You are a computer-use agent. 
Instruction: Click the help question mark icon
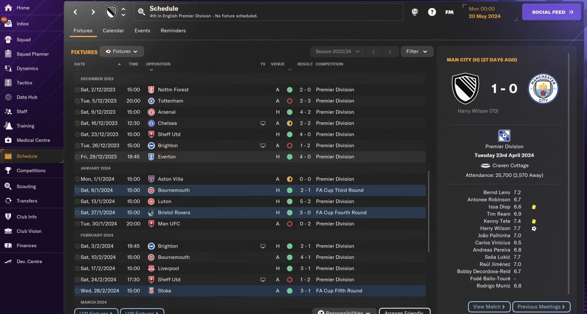point(432,12)
